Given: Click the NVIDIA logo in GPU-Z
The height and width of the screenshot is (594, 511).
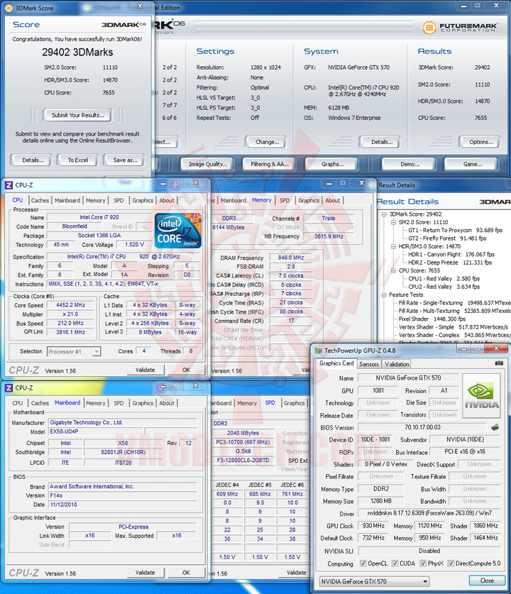Looking at the screenshot, I should 481,396.
